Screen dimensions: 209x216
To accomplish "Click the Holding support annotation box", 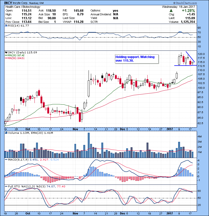I will click(137, 59).
